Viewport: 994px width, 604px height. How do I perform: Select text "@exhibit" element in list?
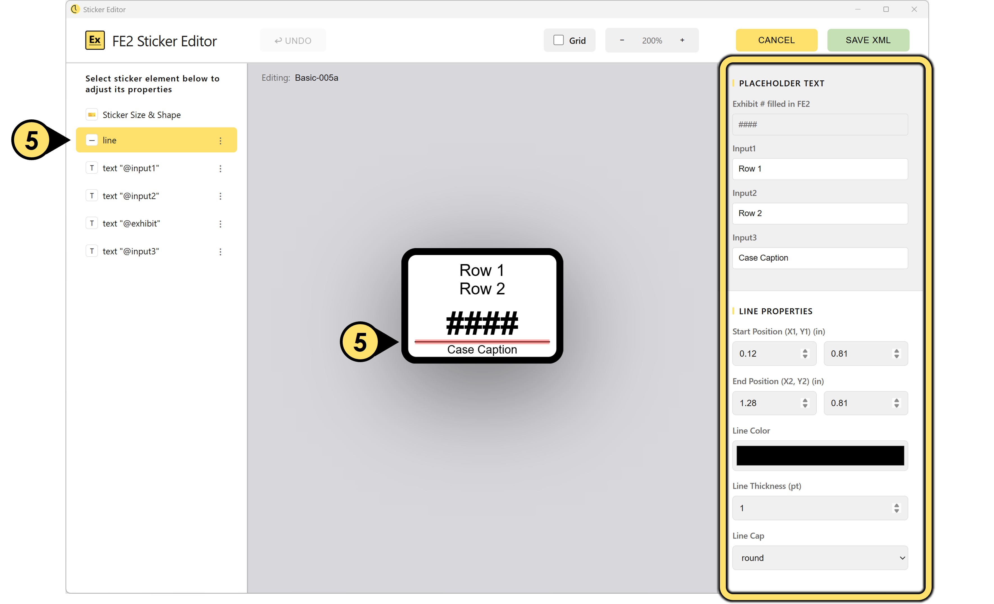pyautogui.click(x=131, y=224)
